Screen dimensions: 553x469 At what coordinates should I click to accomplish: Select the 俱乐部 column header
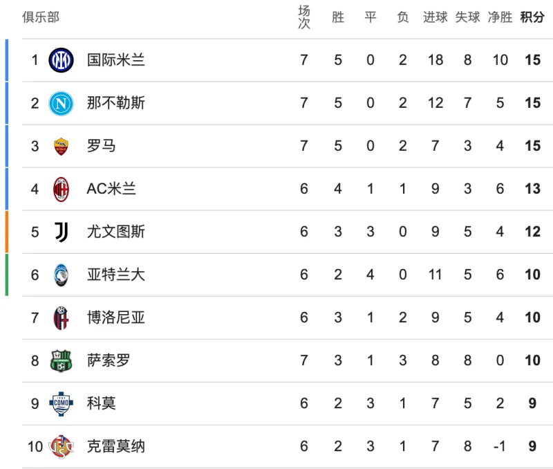[x=41, y=17]
